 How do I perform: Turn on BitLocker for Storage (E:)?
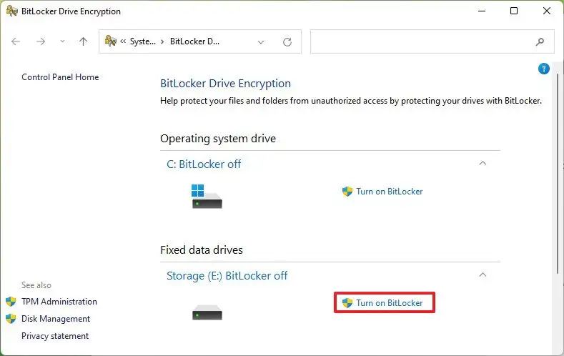coord(389,303)
